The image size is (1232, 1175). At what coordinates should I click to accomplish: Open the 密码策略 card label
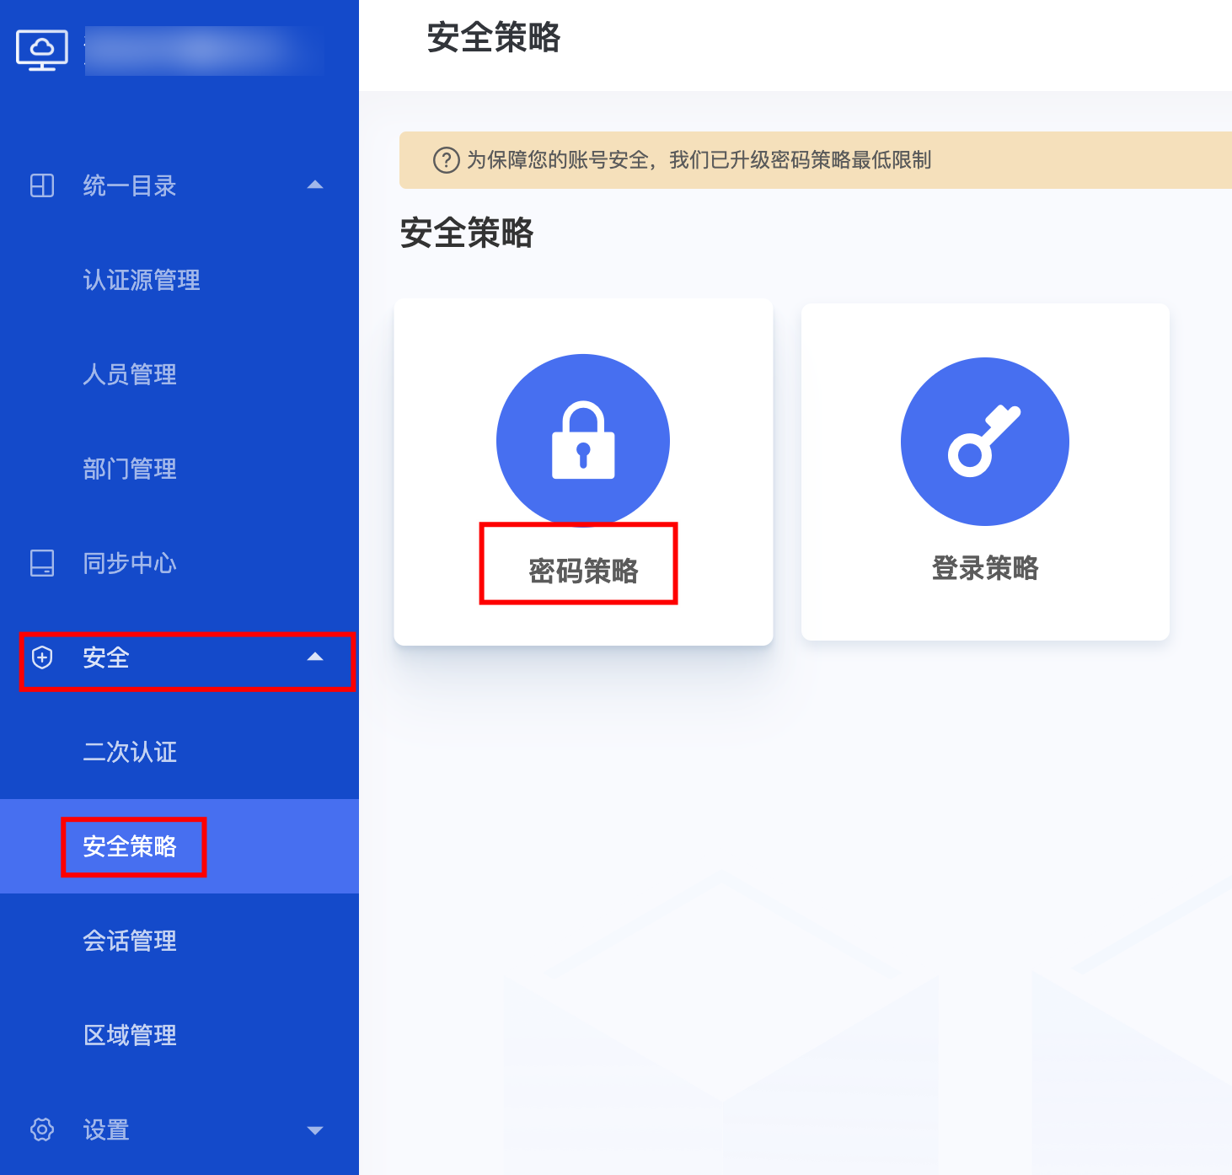[583, 571]
